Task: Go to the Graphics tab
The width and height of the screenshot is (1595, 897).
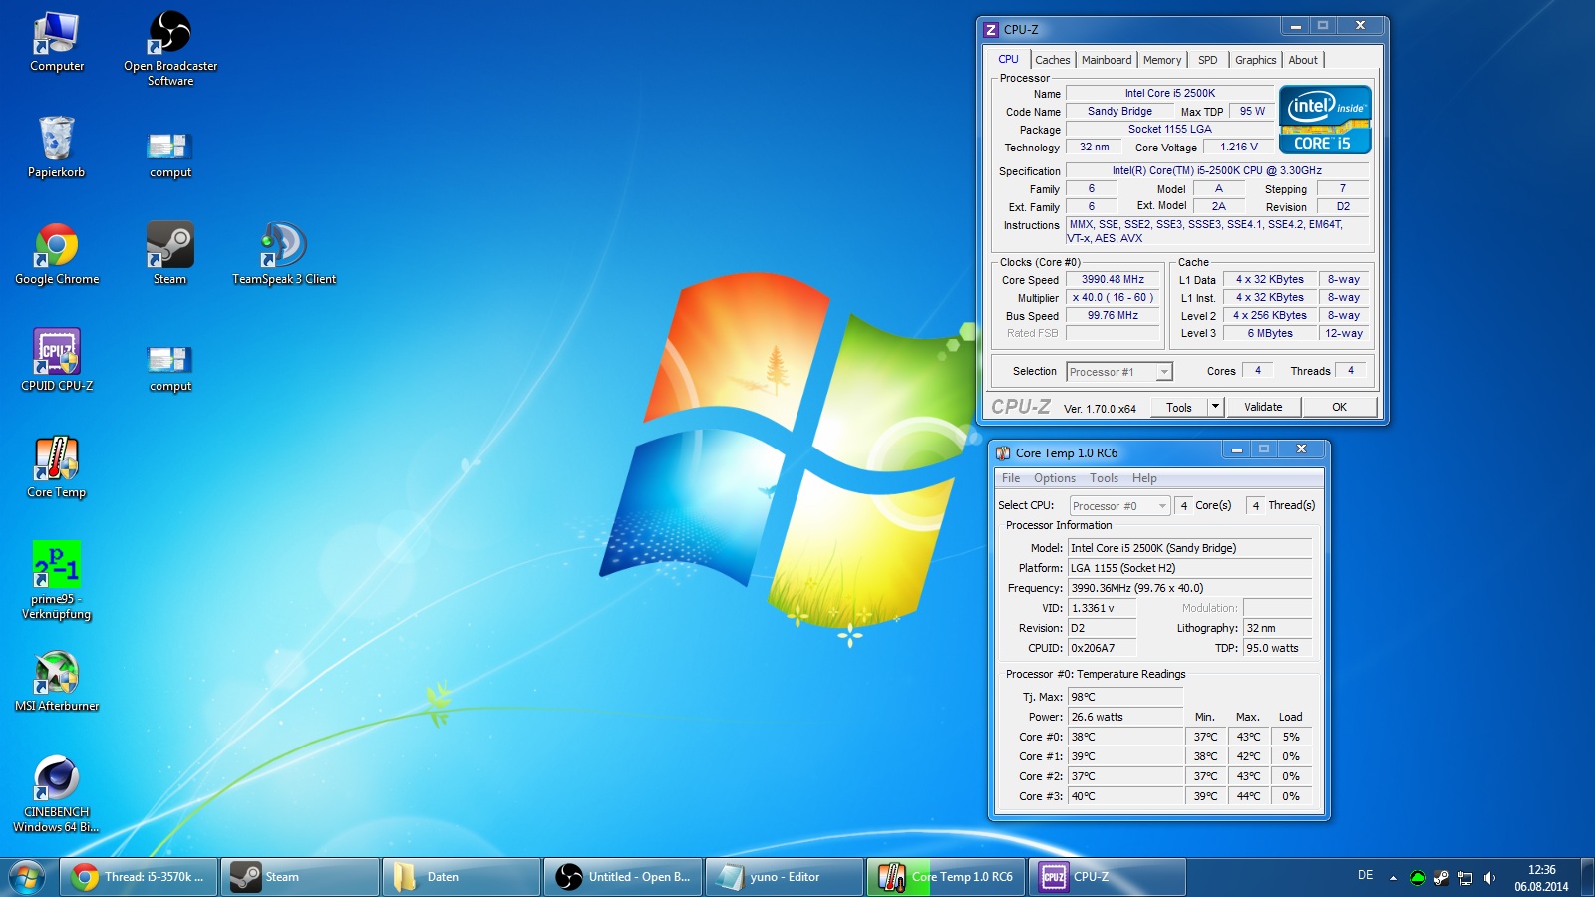Action: point(1256,60)
